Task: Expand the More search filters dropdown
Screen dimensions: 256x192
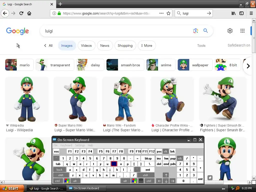Action: click(146, 45)
